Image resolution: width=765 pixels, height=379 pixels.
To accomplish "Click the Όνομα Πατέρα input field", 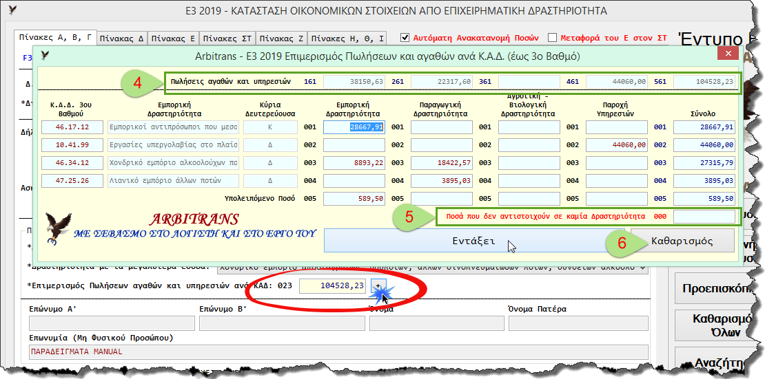I will [579, 323].
